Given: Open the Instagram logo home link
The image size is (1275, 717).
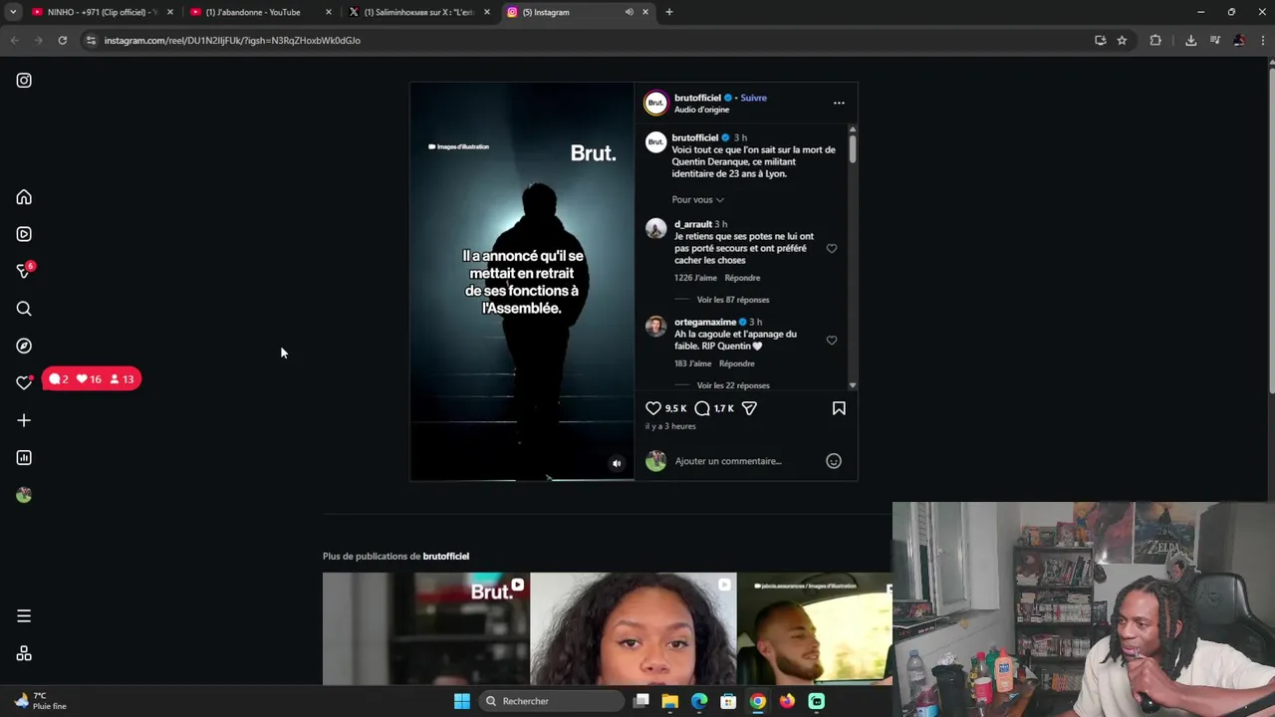Looking at the screenshot, I should [x=24, y=81].
